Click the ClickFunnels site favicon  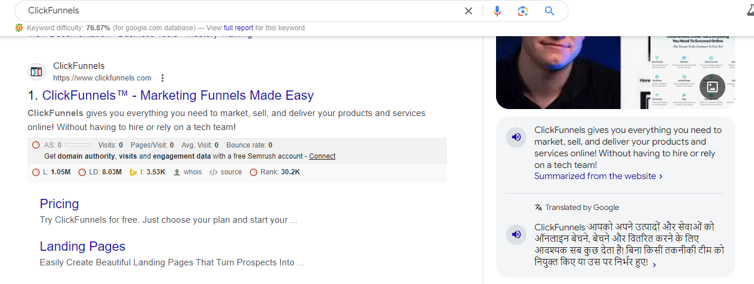pos(37,72)
